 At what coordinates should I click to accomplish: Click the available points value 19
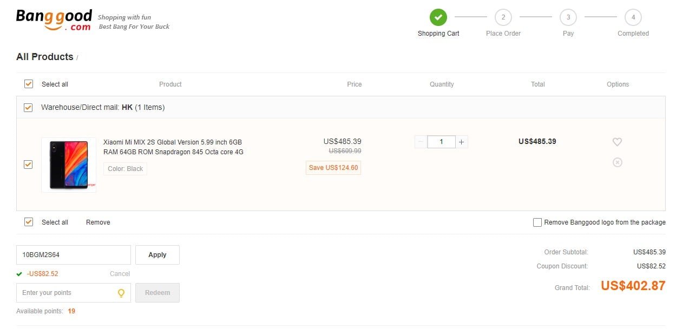tap(71, 311)
